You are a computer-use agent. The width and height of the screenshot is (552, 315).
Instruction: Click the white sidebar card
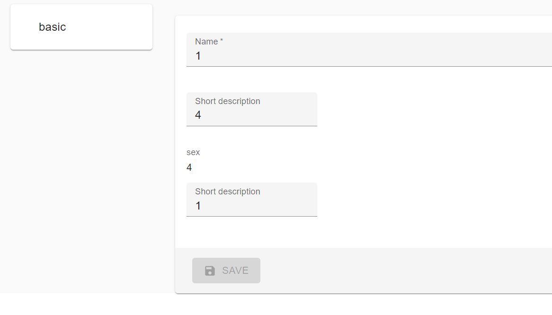81,26
